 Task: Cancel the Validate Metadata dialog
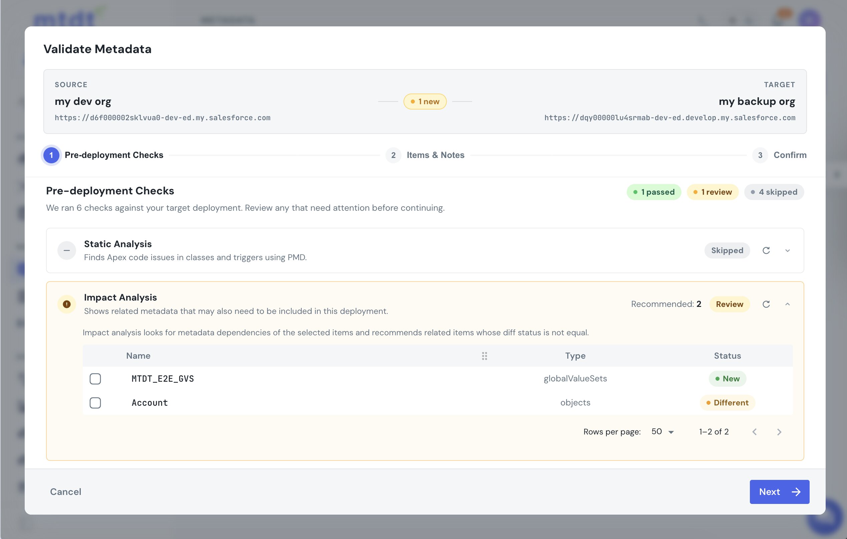click(66, 492)
